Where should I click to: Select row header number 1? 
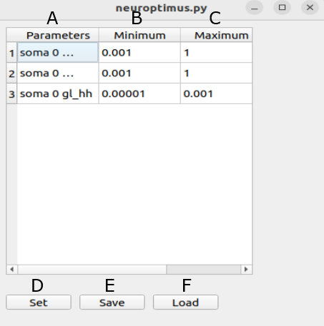pyautogui.click(x=11, y=53)
